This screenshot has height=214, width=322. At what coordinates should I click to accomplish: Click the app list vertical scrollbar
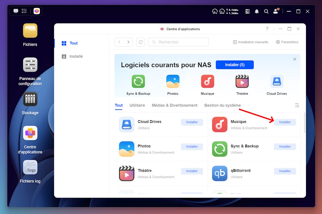click(x=304, y=123)
